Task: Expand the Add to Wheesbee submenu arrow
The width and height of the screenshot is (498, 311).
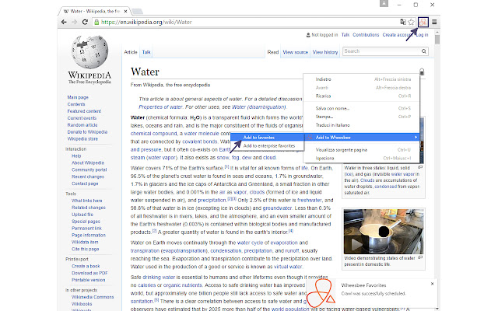Action: [x=416, y=137]
